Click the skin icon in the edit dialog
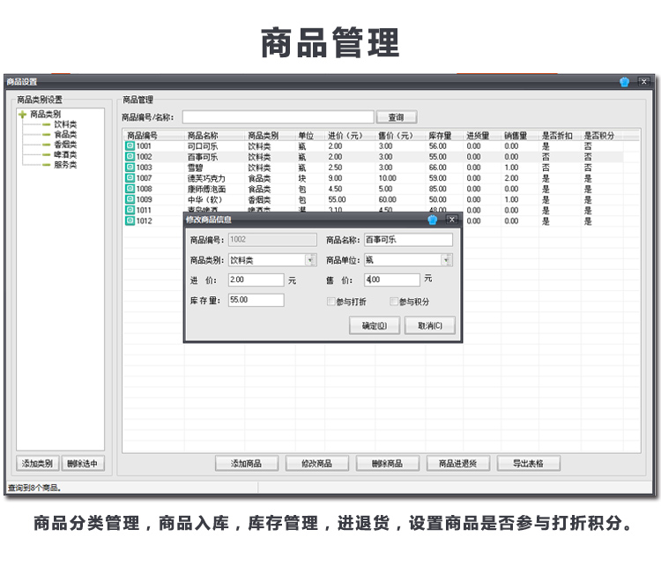Viewport: 661px width, 567px height. pos(433,220)
